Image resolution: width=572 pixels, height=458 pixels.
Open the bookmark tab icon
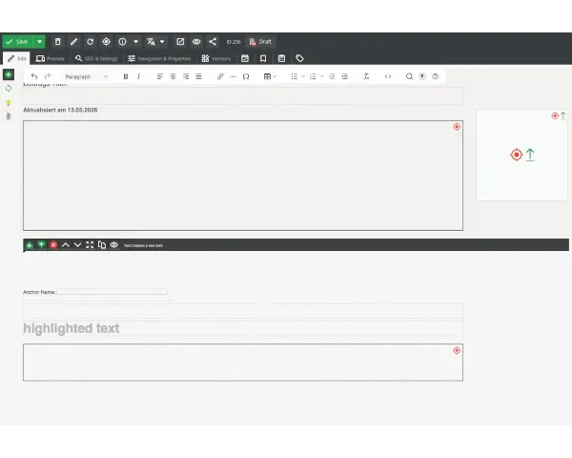pyautogui.click(x=263, y=58)
